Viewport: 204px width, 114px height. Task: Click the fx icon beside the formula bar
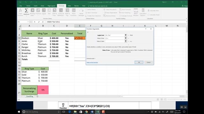click(43, 22)
